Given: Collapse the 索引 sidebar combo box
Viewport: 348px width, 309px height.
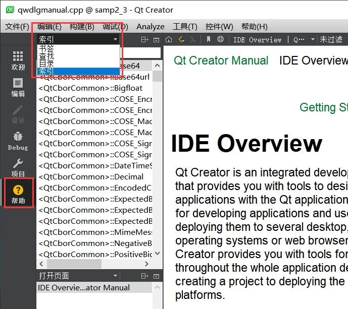Looking at the screenshot, I should pyautogui.click(x=78, y=39).
